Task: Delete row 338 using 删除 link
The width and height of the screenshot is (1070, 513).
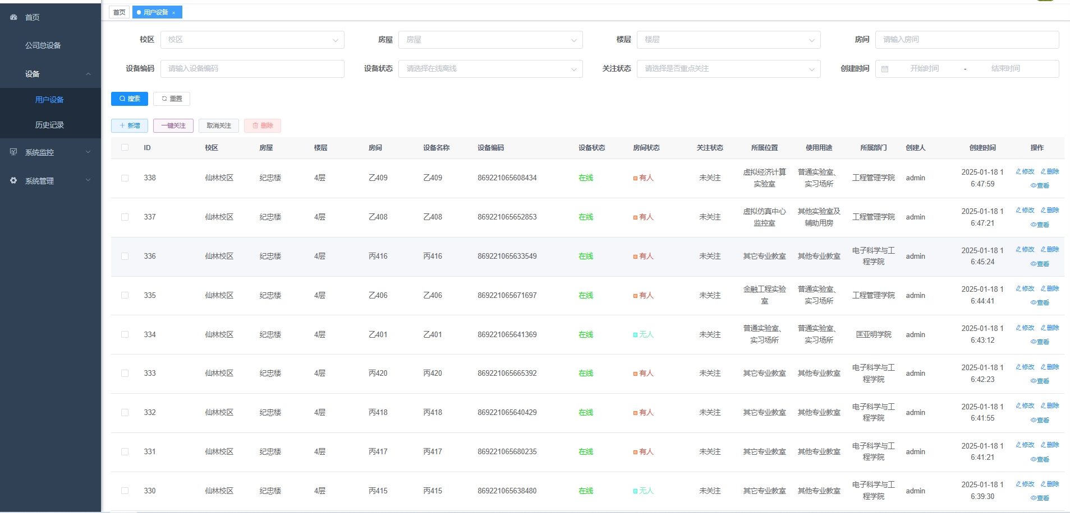Action: [1050, 171]
